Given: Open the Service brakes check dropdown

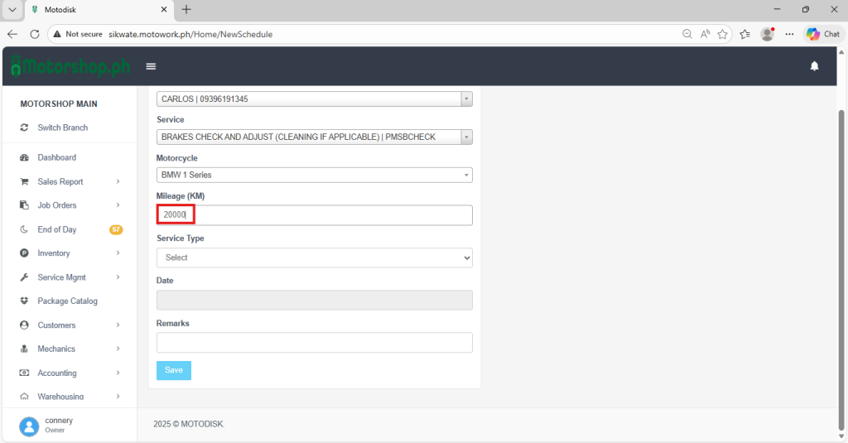Looking at the screenshot, I should coord(314,137).
